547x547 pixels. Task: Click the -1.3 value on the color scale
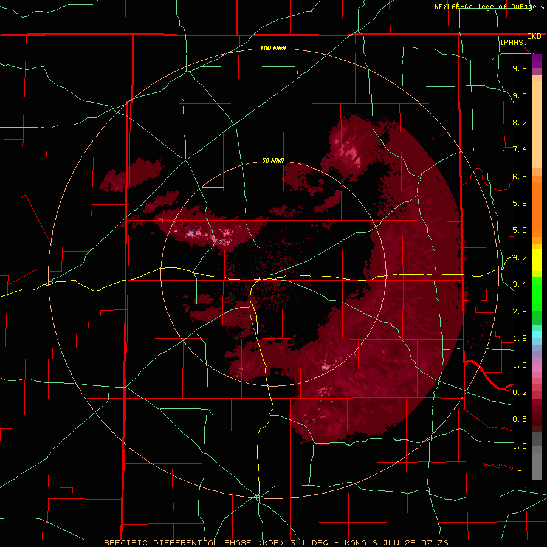517,446
